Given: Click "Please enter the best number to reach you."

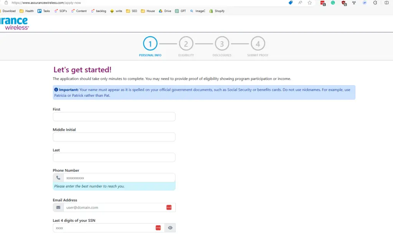Looking at the screenshot, I should point(89,186).
